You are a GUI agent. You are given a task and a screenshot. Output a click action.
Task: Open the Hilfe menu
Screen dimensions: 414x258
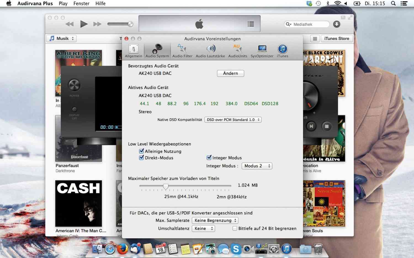click(100, 4)
